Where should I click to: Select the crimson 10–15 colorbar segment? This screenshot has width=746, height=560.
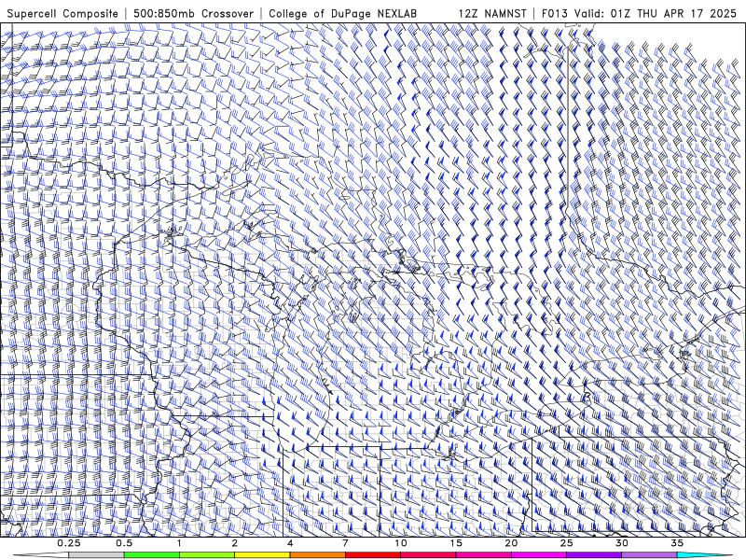(428, 555)
